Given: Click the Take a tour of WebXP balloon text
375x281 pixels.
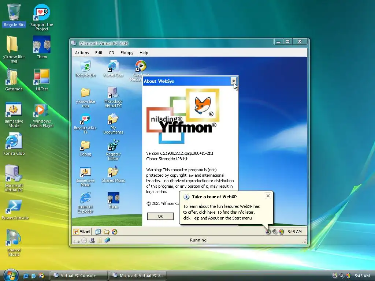Looking at the screenshot, I should click(x=222, y=212).
